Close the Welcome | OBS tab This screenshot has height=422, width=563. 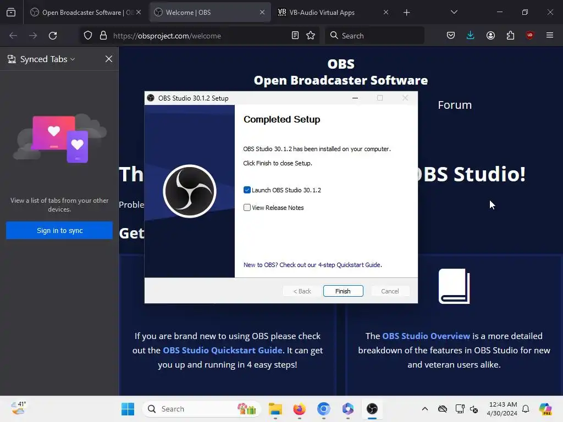(262, 12)
